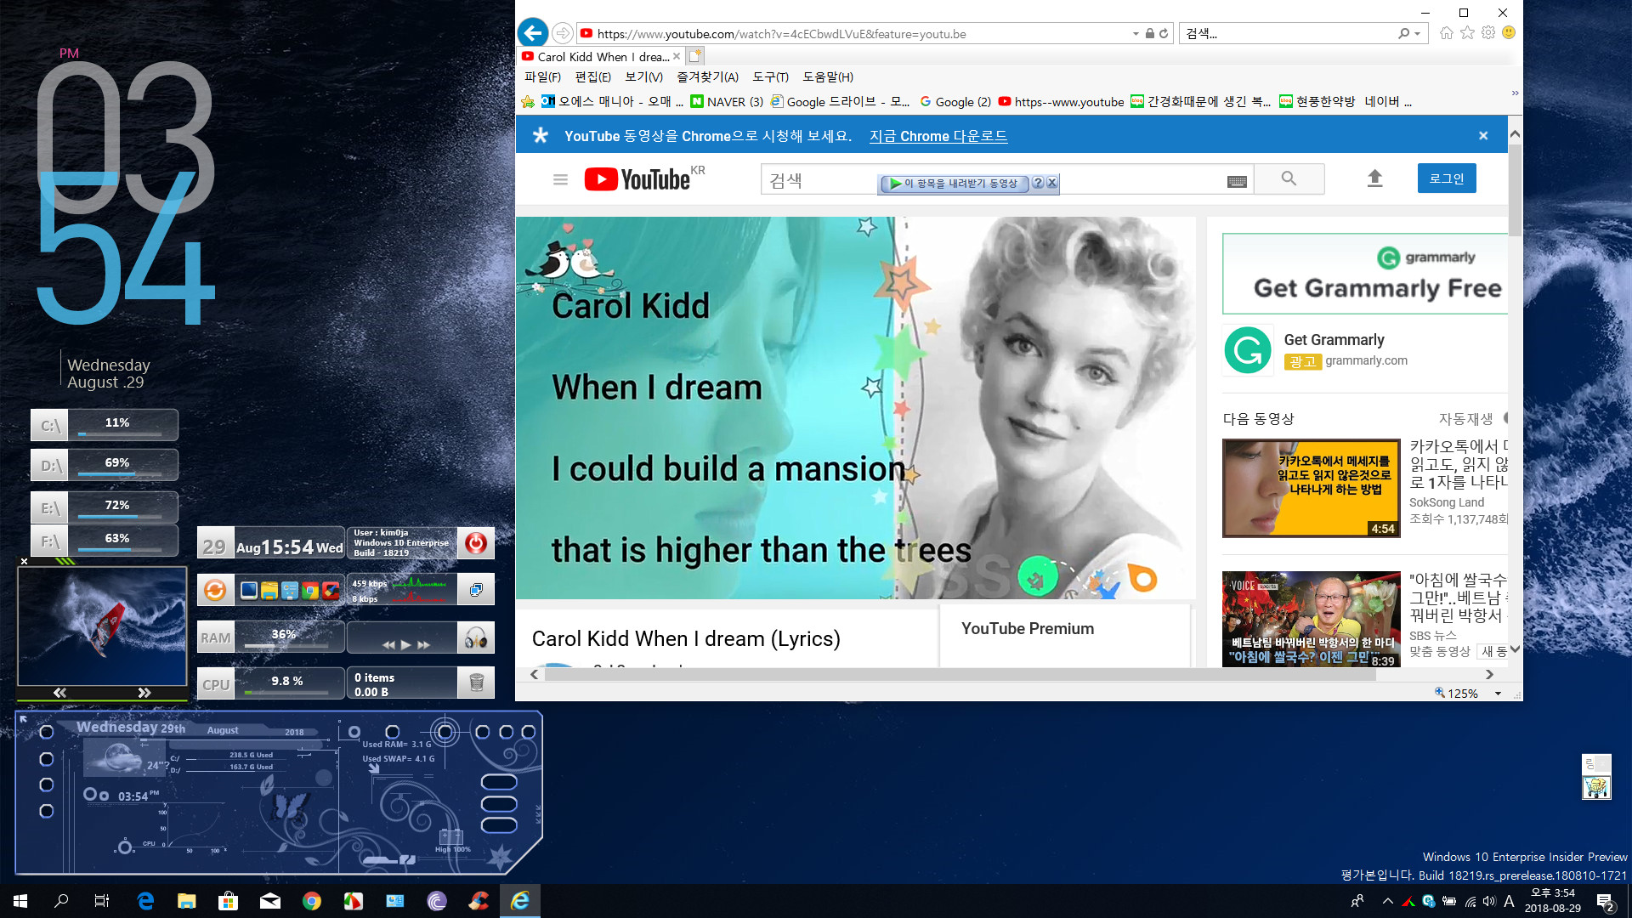
Task: Open the YouTube hamburger guide menu
Action: (x=560, y=179)
